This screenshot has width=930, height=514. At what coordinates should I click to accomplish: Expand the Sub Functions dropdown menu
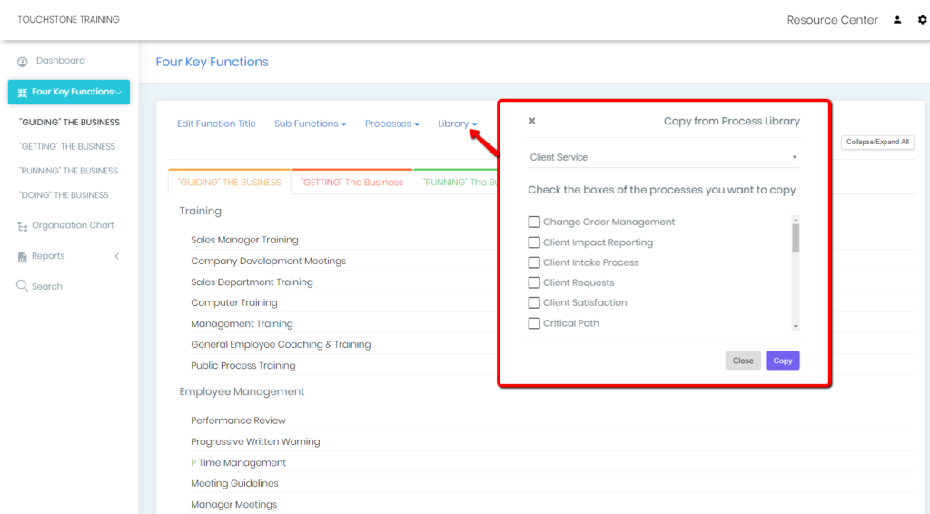point(310,124)
